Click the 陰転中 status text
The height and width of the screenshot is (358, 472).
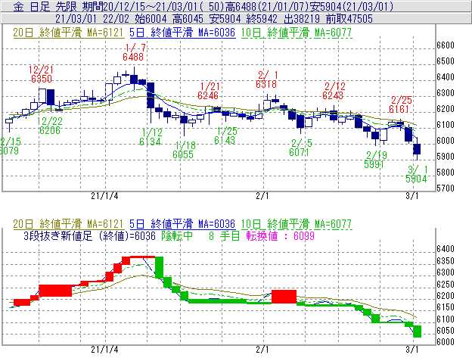click(177, 235)
